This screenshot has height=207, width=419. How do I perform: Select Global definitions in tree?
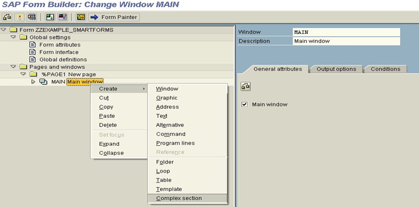(x=63, y=60)
